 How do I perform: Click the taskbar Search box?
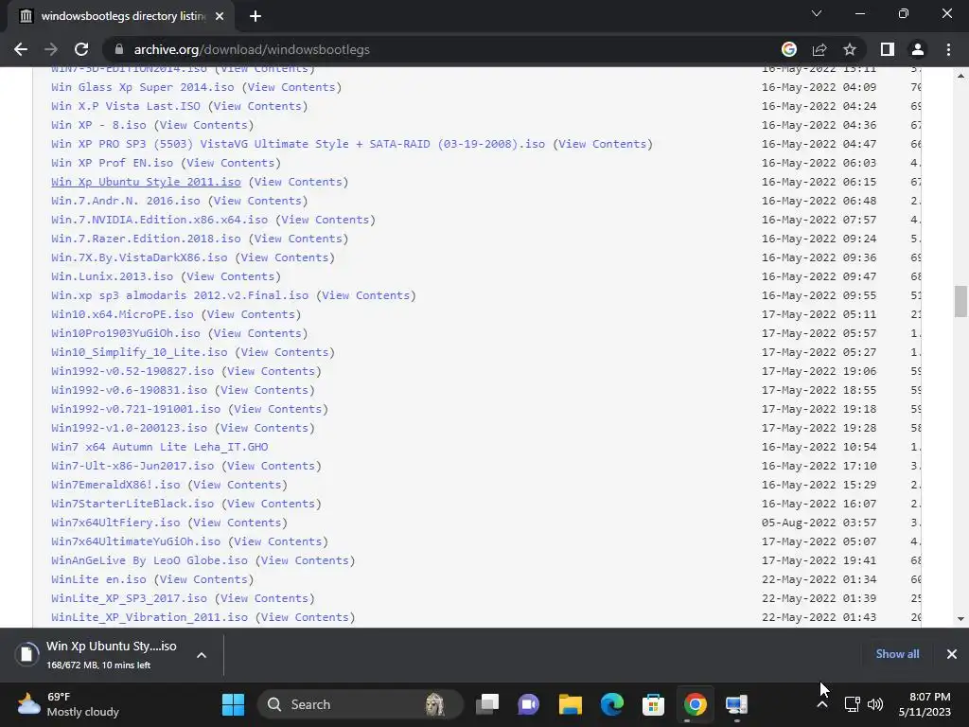(x=360, y=704)
